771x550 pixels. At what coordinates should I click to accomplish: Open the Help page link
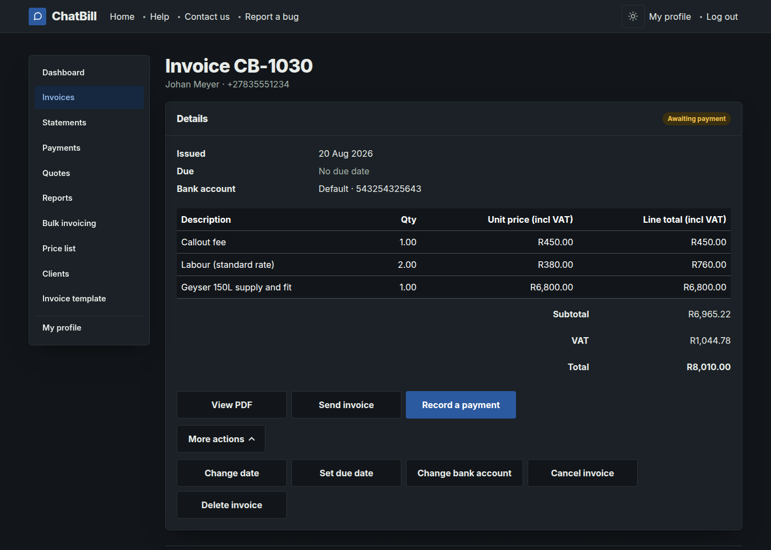(160, 16)
